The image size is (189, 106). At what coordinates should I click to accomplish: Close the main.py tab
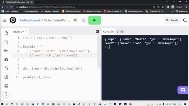[26, 32]
